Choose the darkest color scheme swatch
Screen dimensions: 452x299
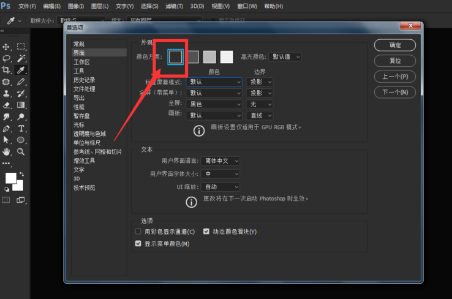[175, 57]
